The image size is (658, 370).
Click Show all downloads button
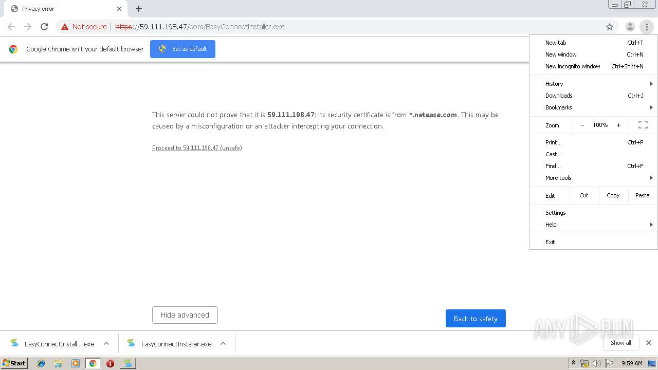[620, 343]
